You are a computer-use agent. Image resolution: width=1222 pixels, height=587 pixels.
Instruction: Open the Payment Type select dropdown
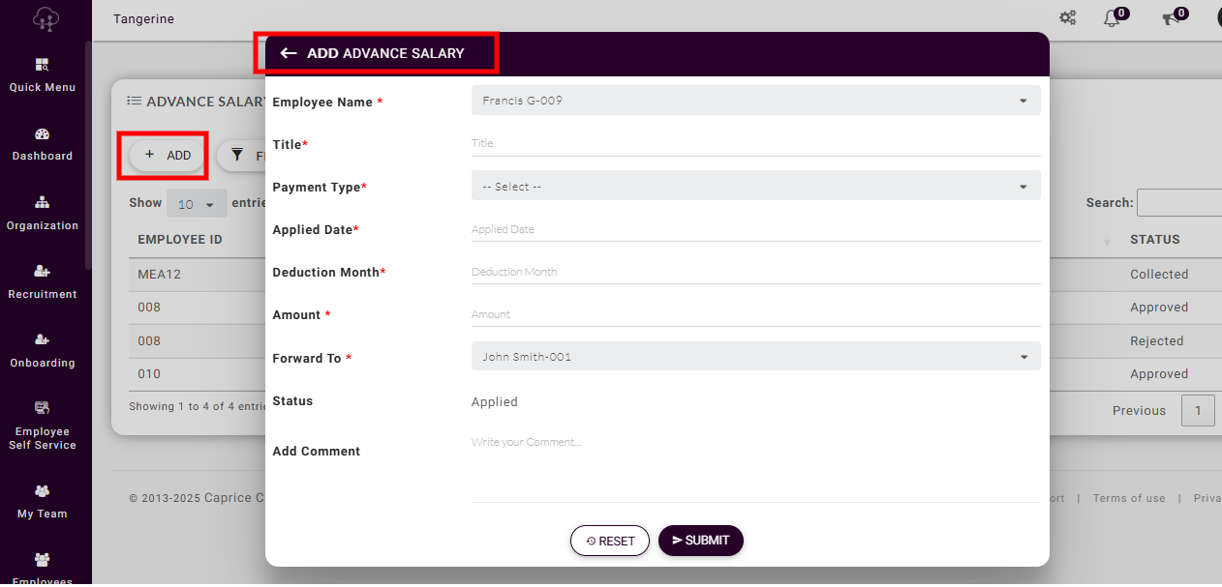(755, 187)
